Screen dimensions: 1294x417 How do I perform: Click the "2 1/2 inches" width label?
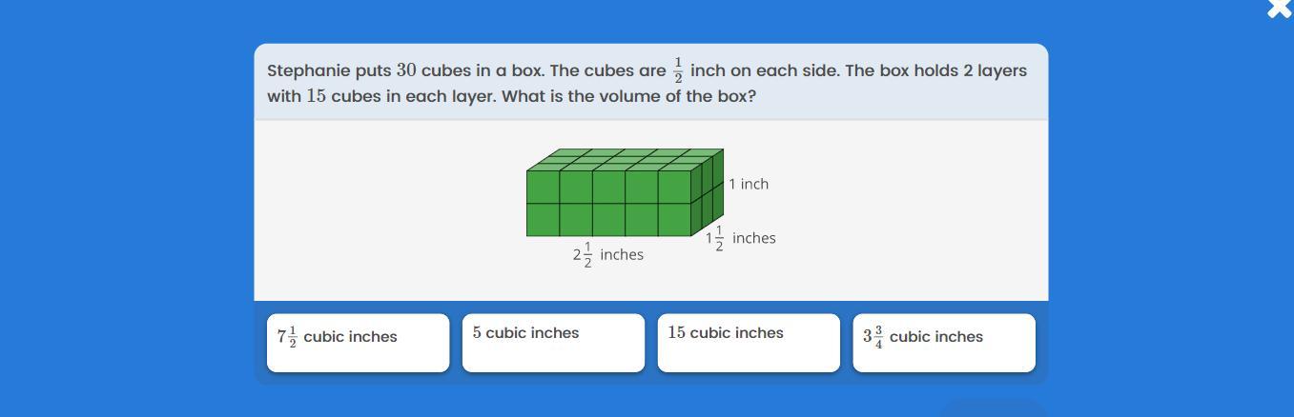[608, 255]
